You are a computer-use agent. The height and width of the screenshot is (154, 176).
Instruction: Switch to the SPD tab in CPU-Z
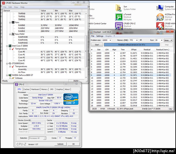[52, 89]
